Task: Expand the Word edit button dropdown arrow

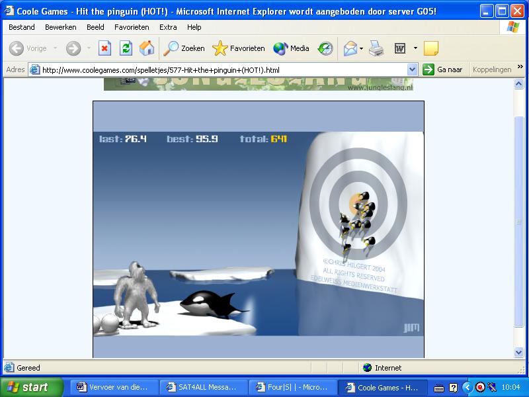Action: (415, 48)
